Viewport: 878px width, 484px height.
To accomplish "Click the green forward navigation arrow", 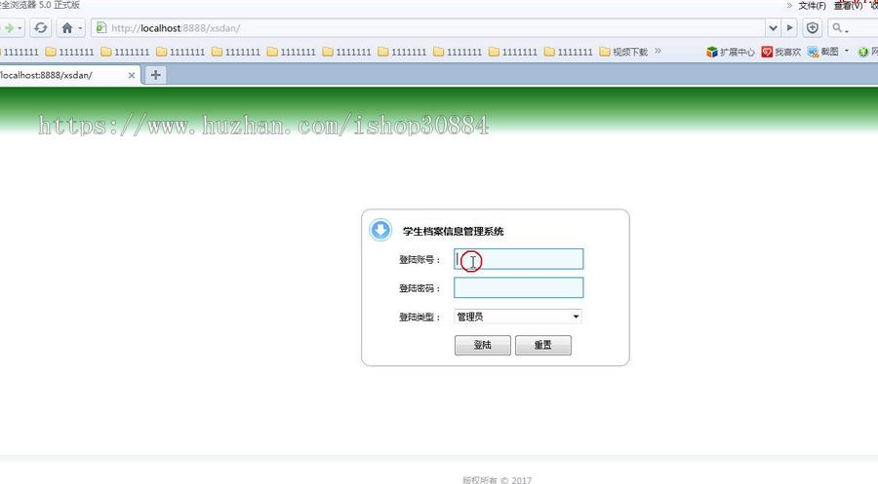I will pos(9,28).
